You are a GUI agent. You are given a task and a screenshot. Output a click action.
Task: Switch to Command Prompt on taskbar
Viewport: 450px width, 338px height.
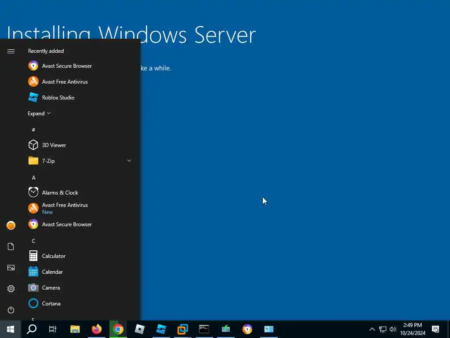204,329
